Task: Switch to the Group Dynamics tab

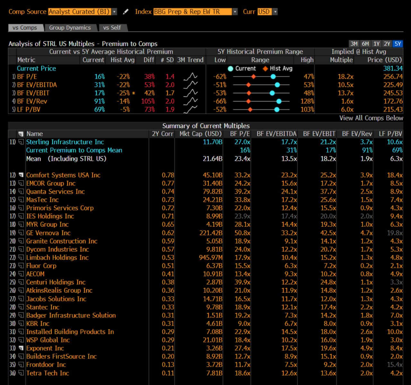Action: click(70, 28)
